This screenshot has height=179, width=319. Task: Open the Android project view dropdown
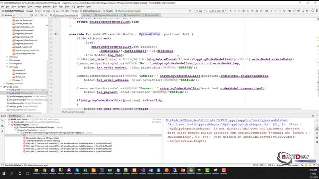[8, 15]
